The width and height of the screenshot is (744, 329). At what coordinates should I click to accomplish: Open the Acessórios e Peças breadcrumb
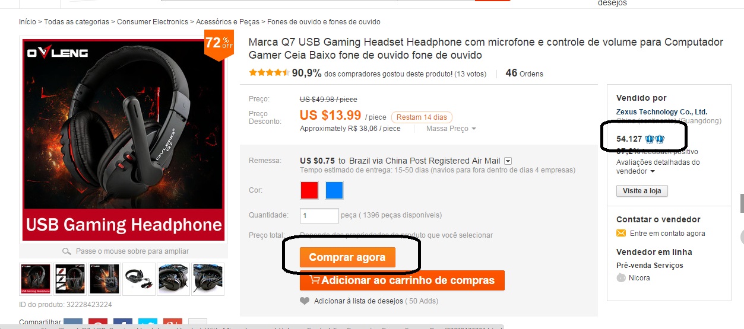coord(227,22)
